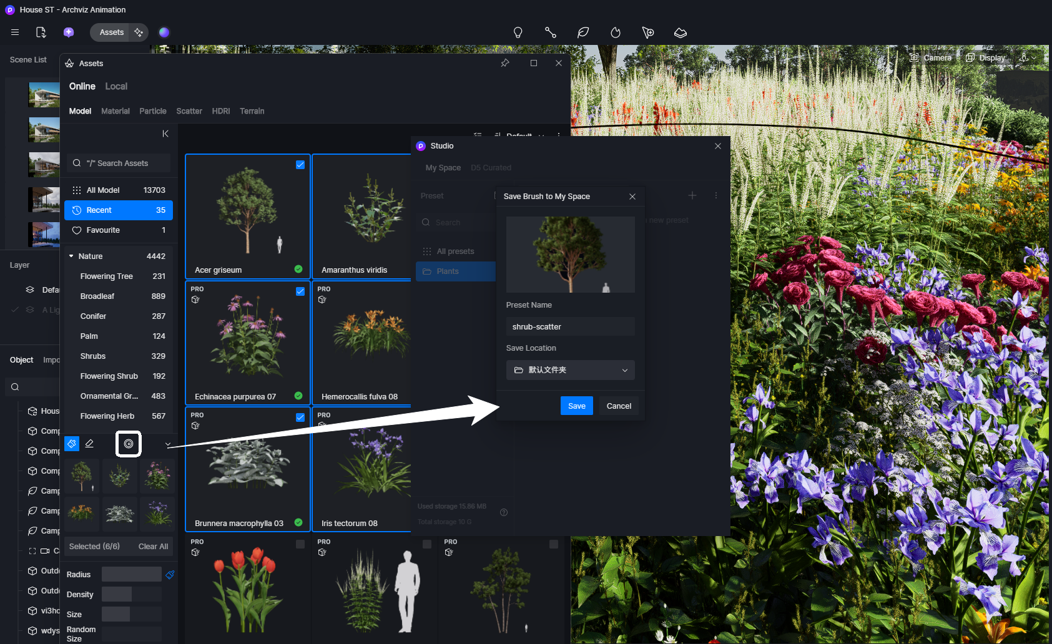Uncheck the Acer griseum checkbox
Image resolution: width=1052 pixels, height=644 pixels.
tap(300, 165)
